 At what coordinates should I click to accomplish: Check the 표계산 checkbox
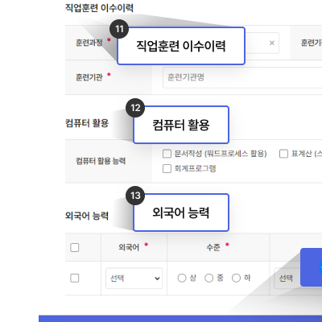click(283, 154)
